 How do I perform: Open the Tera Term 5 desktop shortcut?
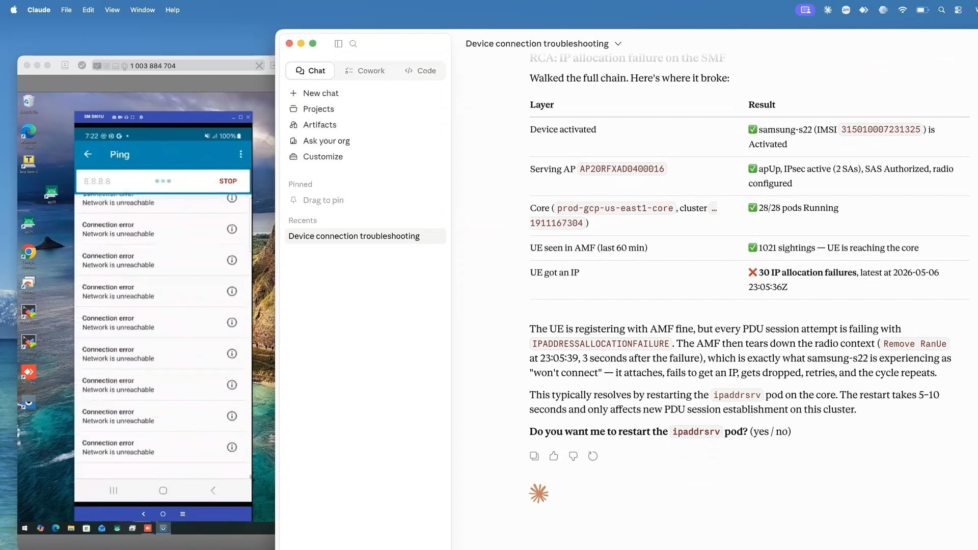pyautogui.click(x=29, y=164)
